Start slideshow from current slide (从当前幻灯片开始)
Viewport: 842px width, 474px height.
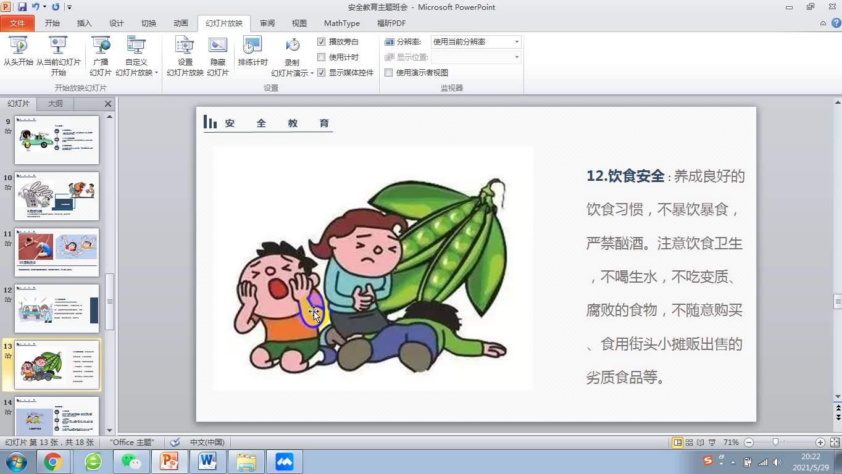(58, 52)
